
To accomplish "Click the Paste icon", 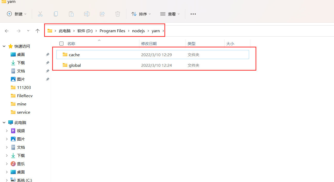I will [x=71, y=14].
